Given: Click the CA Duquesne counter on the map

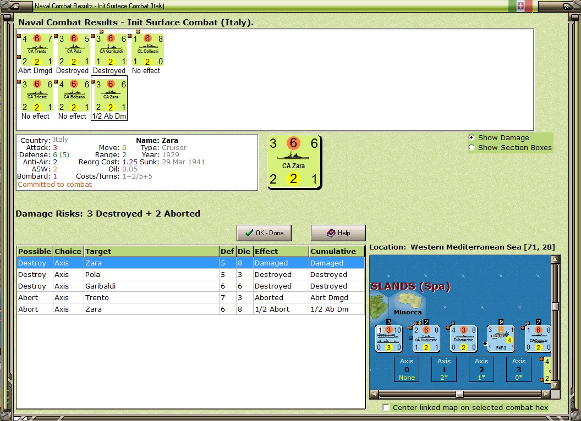Looking at the screenshot, I should 426,339.
